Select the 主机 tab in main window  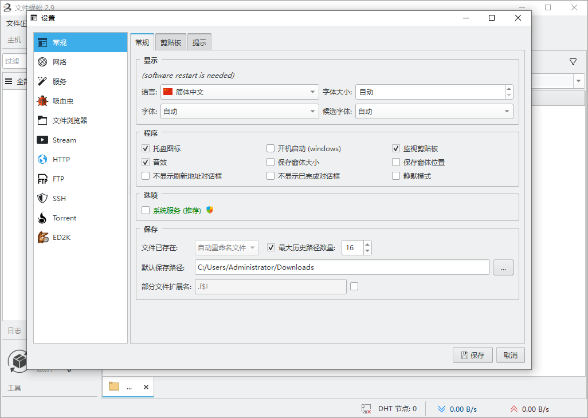click(x=15, y=40)
